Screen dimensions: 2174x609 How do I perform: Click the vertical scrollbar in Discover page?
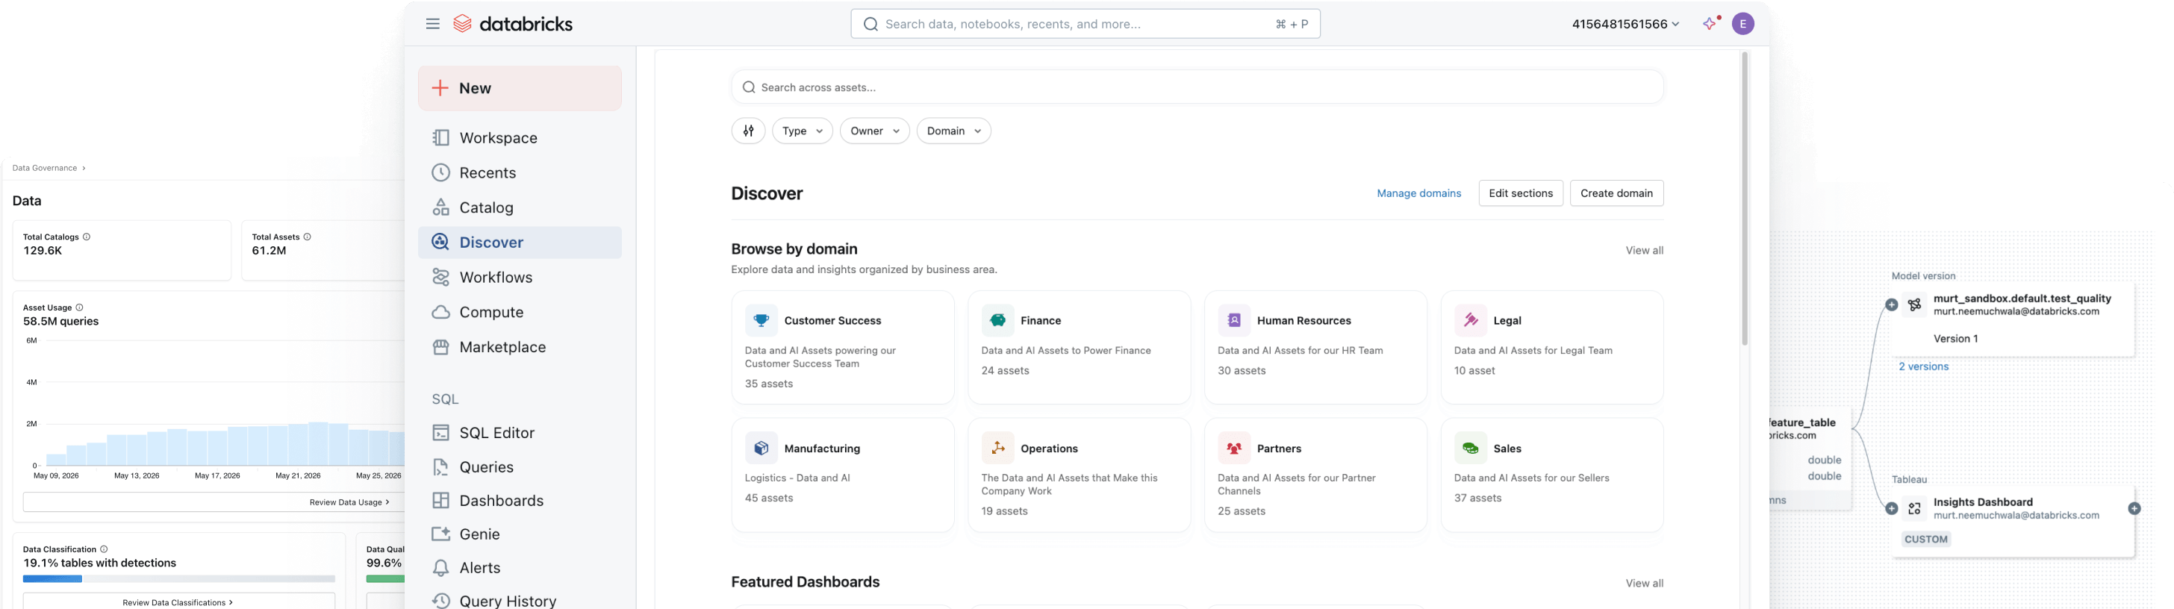[x=1745, y=199]
